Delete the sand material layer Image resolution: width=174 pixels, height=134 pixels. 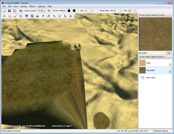pos(170,64)
